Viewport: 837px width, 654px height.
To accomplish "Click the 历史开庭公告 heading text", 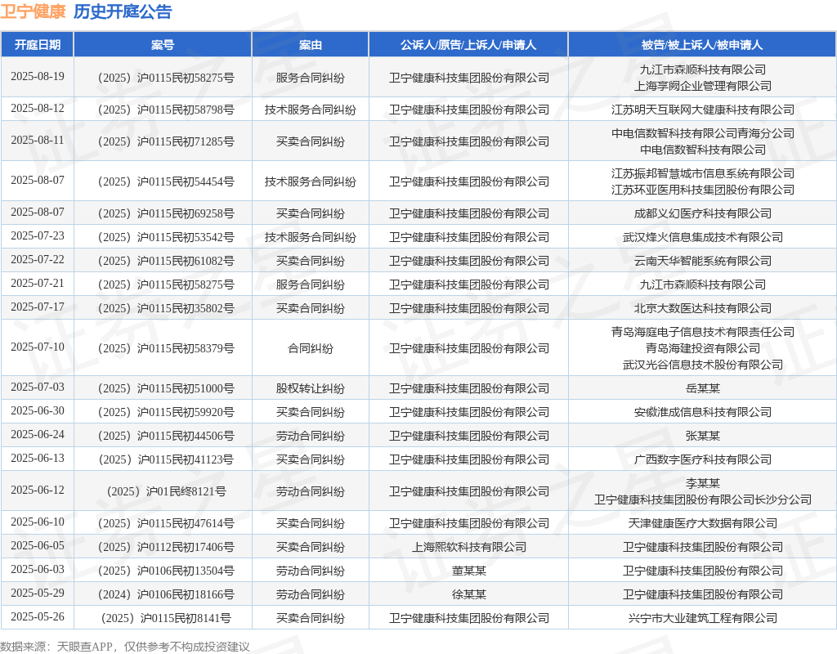I will pyautogui.click(x=123, y=11).
